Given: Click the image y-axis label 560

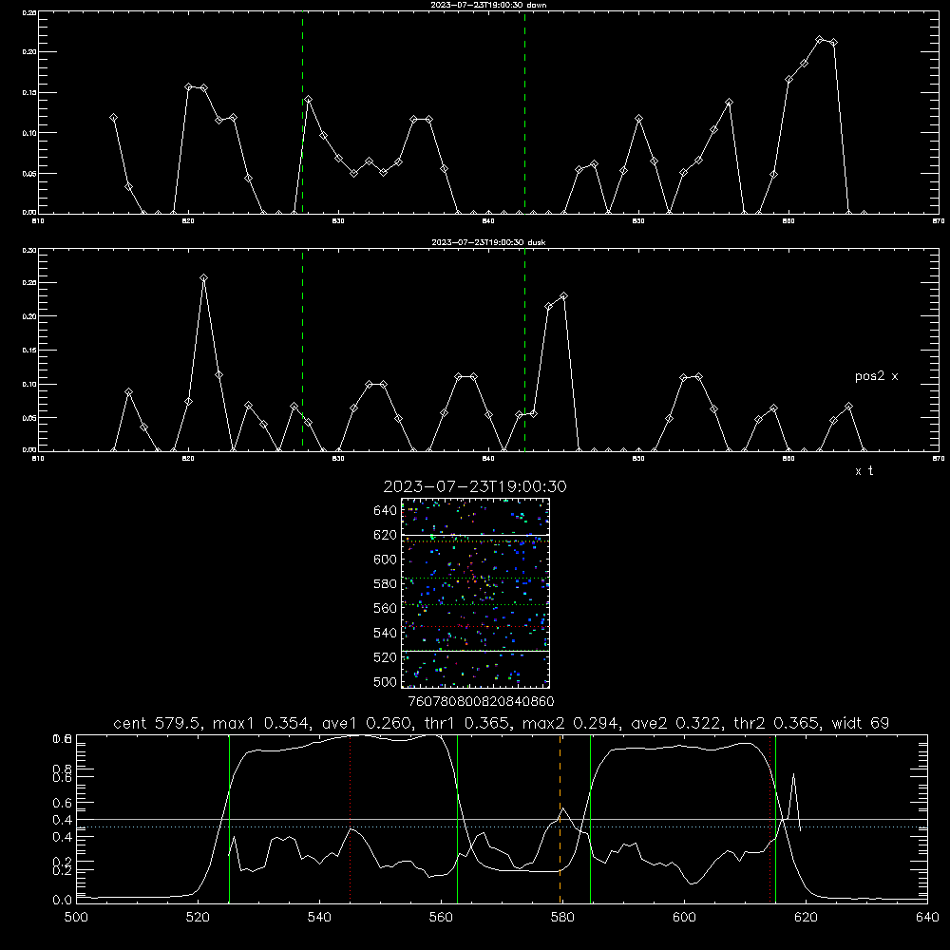Looking at the screenshot, I should pos(385,608).
